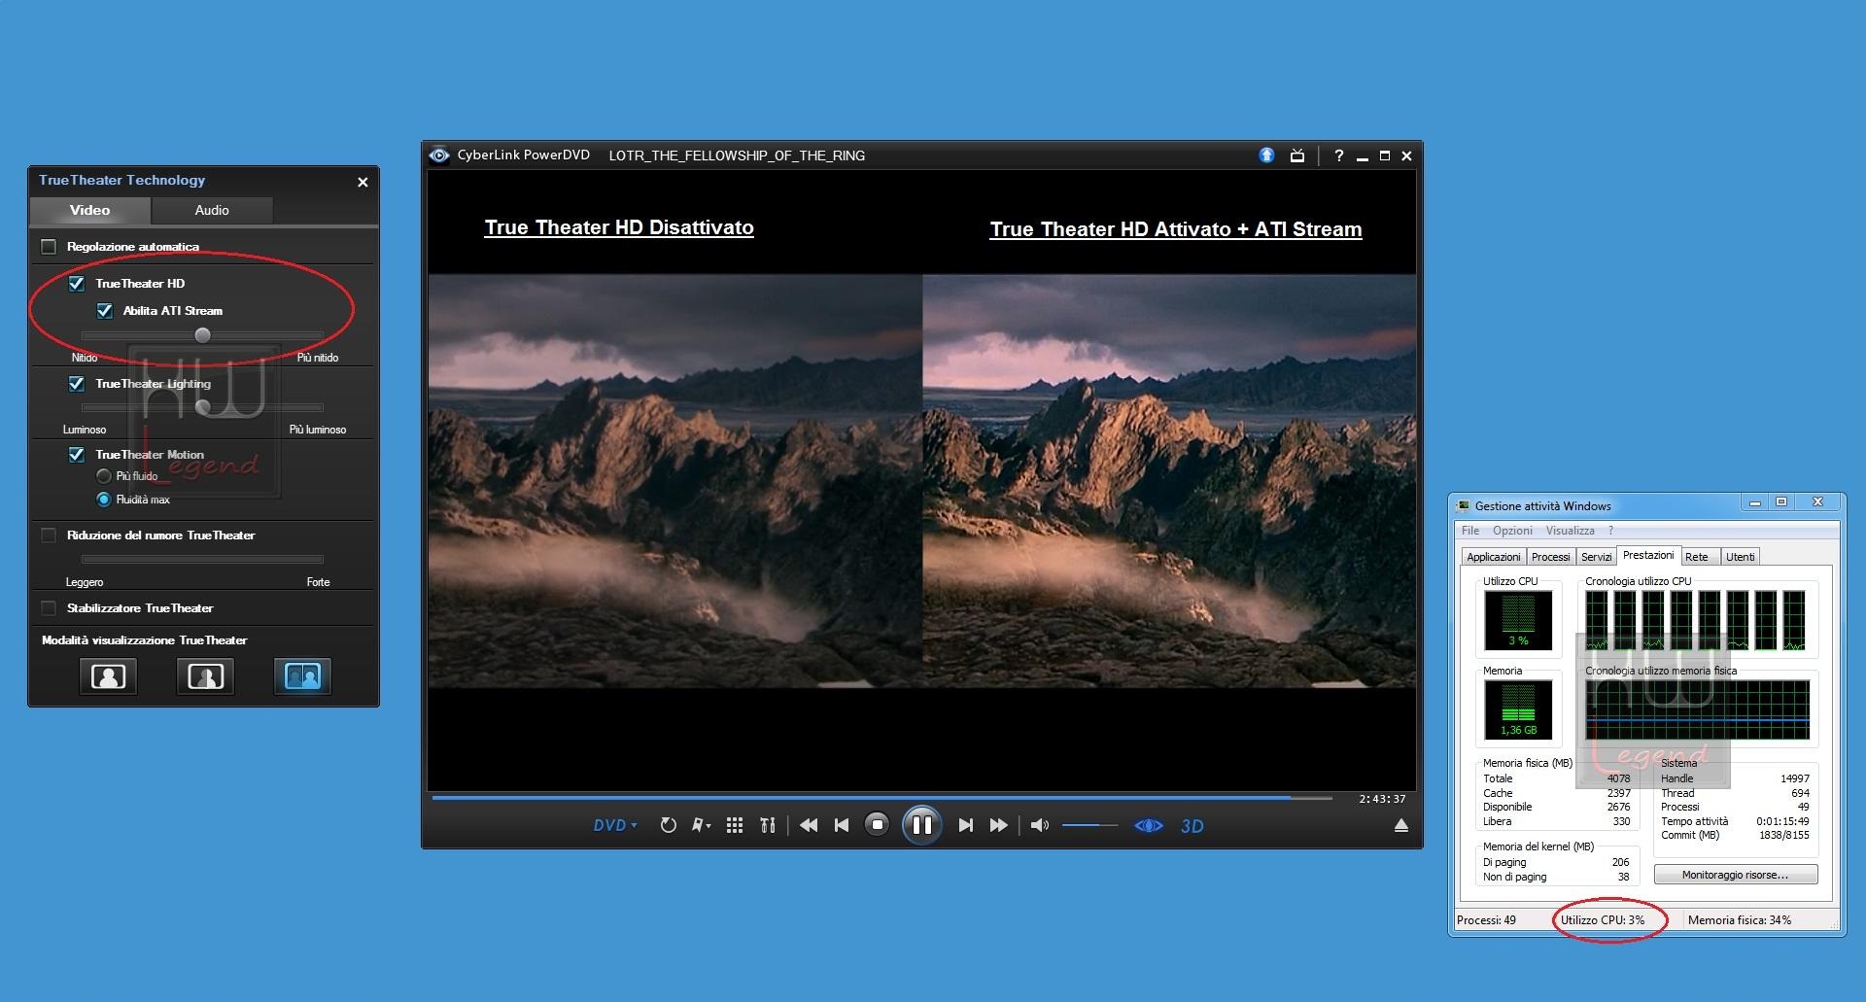The image size is (1866, 1002).
Task: Uncheck TrueTheater Motion checkbox
Action: (x=77, y=455)
